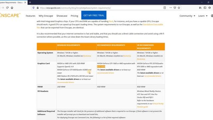Select the Operating System row label

[x=45, y=53]
